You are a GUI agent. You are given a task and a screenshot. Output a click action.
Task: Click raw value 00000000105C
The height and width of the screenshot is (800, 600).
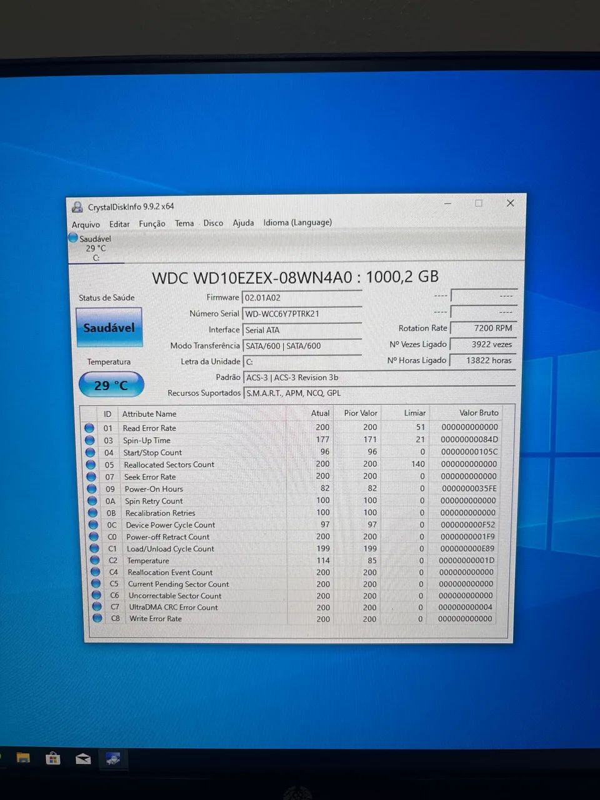click(469, 452)
